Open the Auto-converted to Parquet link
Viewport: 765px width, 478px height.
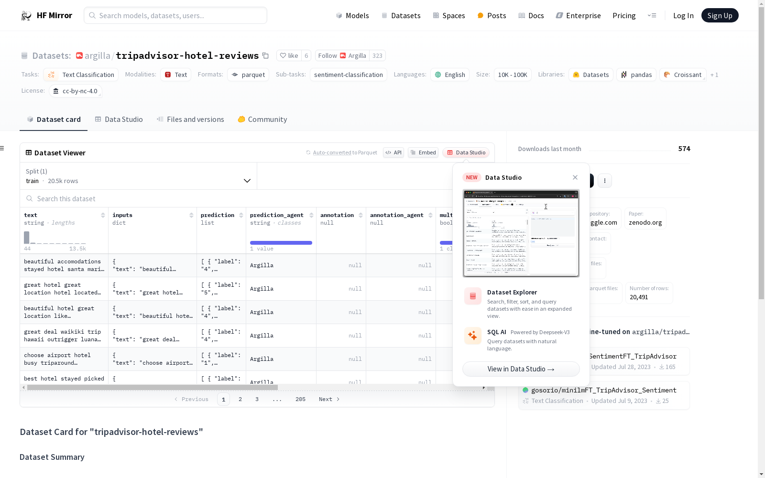click(x=341, y=153)
